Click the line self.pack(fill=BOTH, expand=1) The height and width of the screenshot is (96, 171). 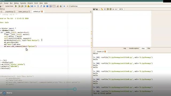[18, 38]
